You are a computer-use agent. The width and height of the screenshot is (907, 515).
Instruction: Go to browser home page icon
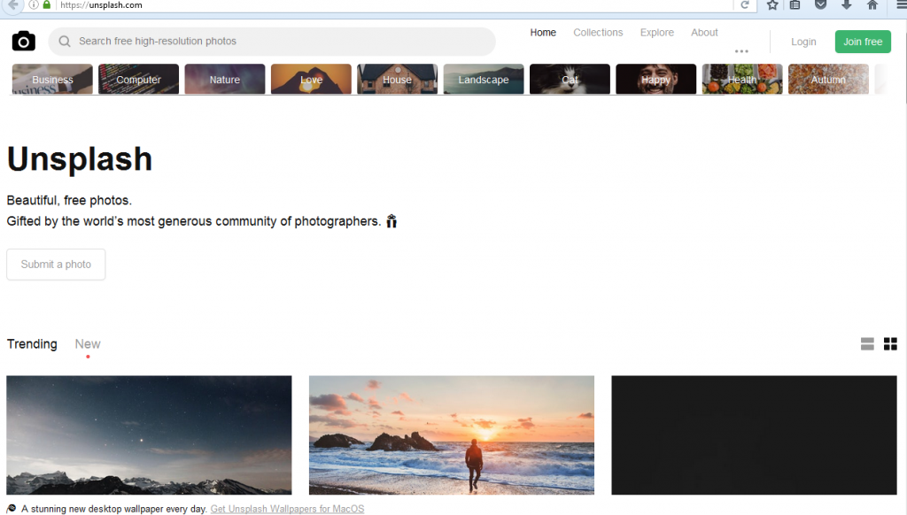[x=872, y=5]
